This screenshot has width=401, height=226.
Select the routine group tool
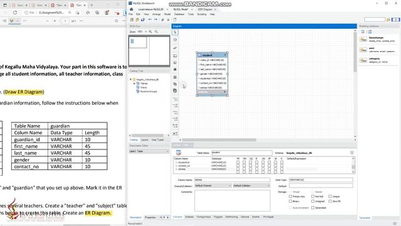(x=175, y=90)
